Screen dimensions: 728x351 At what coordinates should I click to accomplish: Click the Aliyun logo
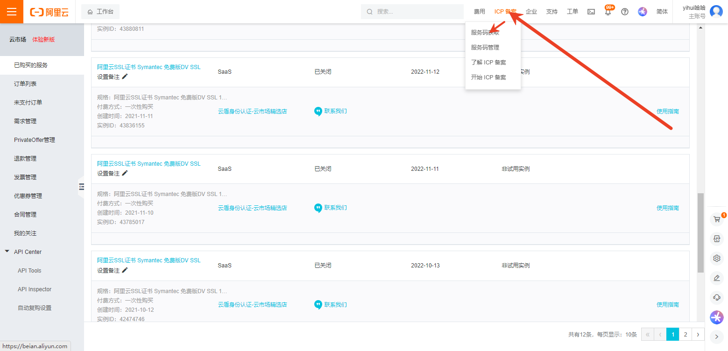click(x=49, y=12)
